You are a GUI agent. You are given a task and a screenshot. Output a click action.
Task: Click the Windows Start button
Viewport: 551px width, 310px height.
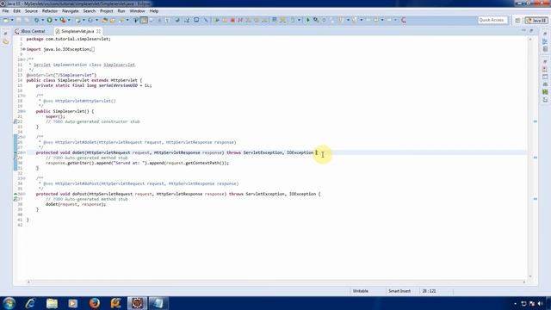pyautogui.click(x=9, y=303)
